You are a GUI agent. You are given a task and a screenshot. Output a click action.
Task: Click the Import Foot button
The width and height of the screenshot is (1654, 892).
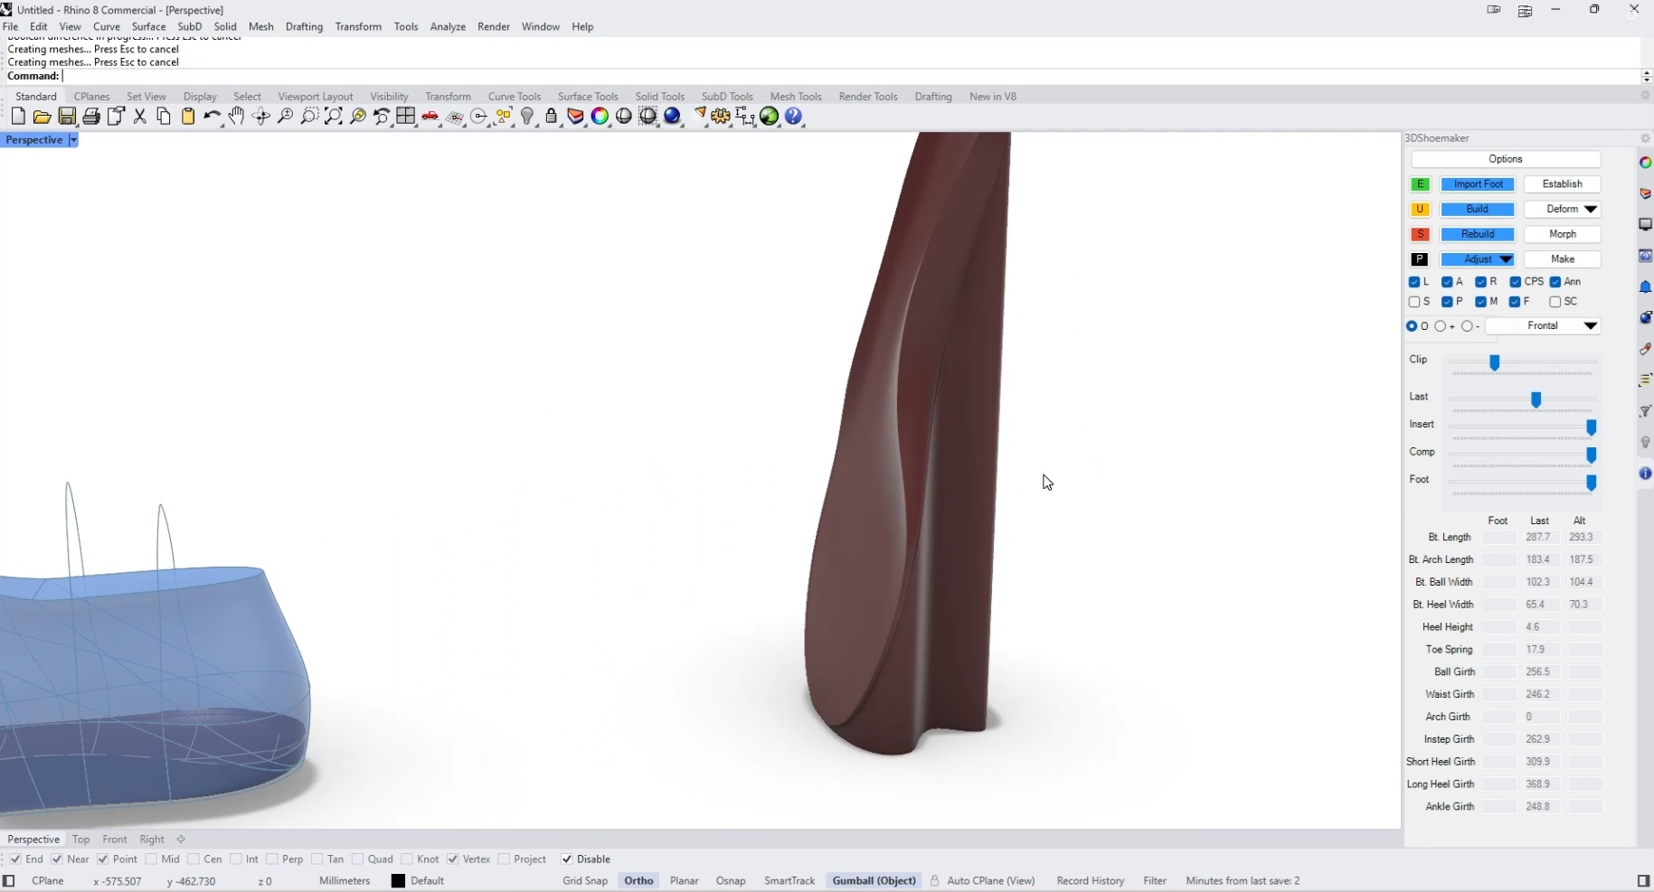coord(1478,184)
